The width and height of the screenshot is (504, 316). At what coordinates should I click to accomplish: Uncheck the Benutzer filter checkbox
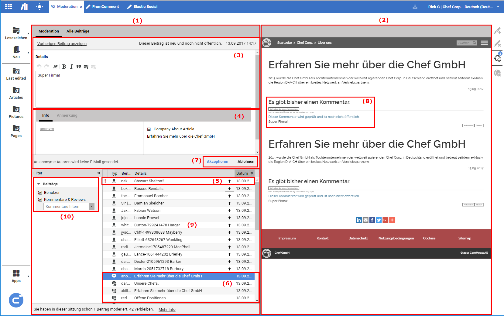click(40, 192)
